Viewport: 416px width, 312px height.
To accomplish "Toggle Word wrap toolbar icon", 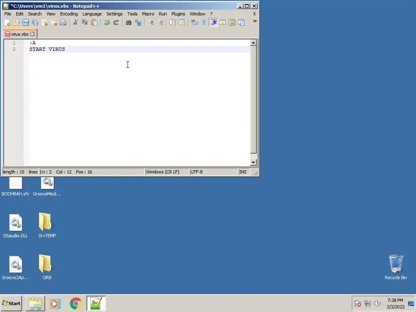I will click(195, 23).
